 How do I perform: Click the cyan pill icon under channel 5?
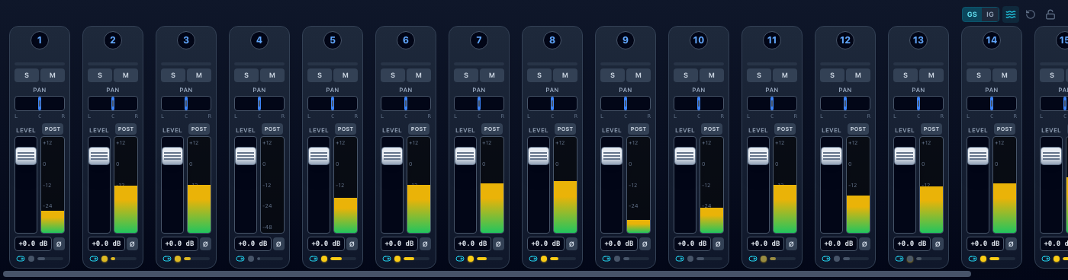(x=314, y=259)
